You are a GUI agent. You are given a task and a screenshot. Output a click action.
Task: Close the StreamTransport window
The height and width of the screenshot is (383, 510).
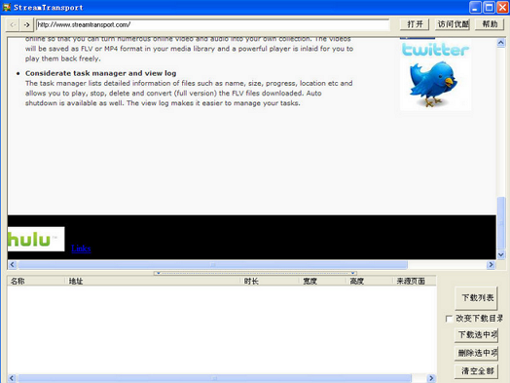point(502,7)
